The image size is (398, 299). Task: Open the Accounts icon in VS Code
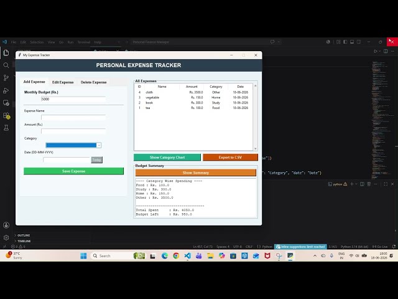tap(6, 225)
